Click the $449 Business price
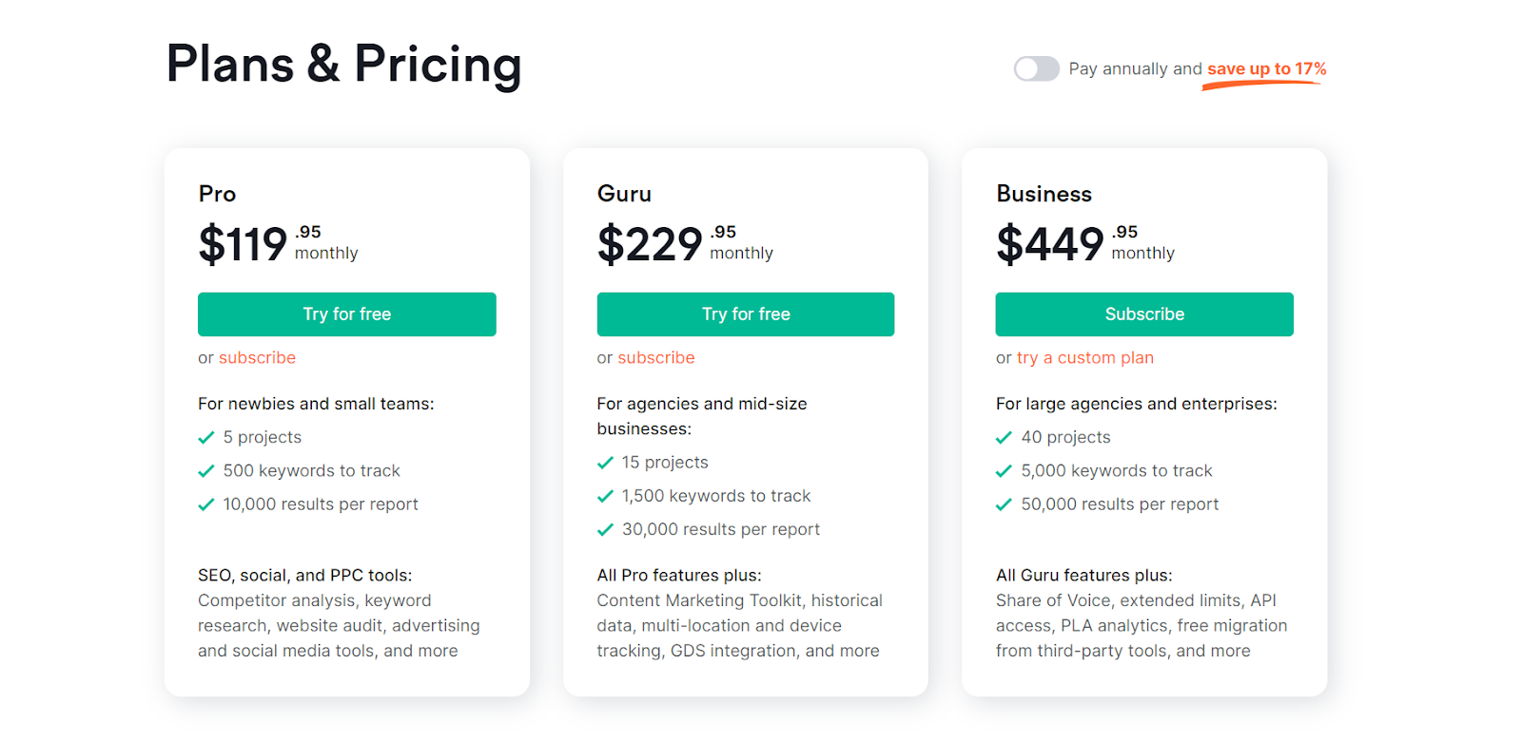 pos(1050,244)
